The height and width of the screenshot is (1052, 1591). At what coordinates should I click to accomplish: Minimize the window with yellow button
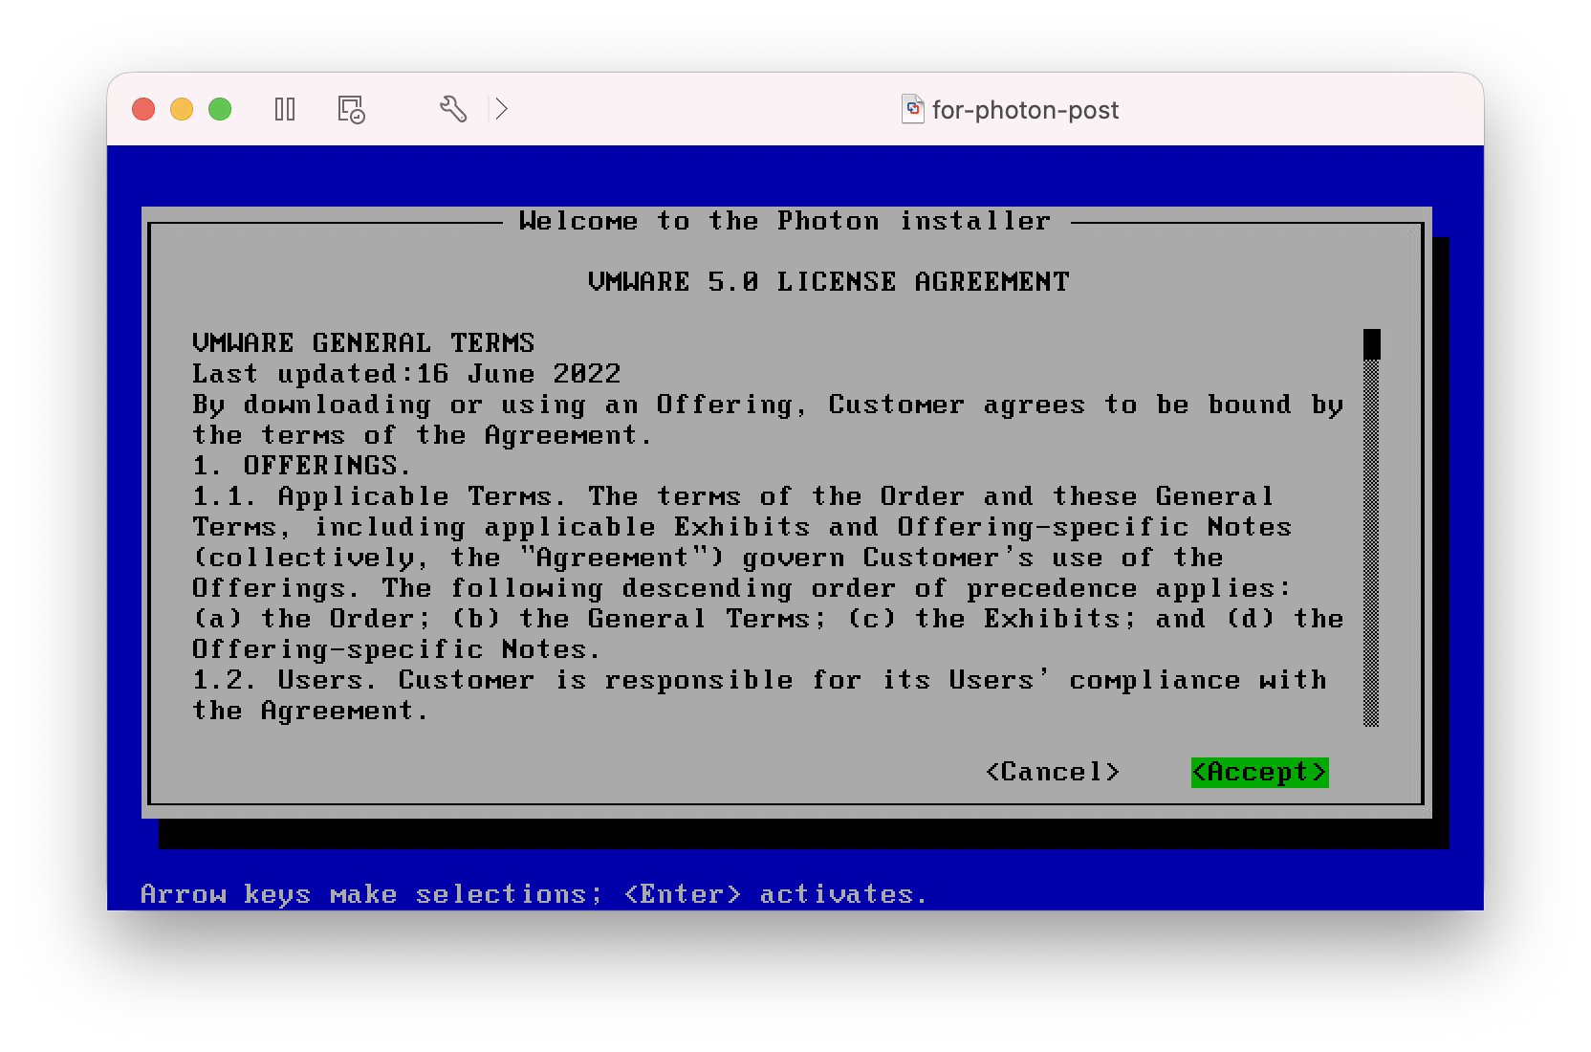182,109
